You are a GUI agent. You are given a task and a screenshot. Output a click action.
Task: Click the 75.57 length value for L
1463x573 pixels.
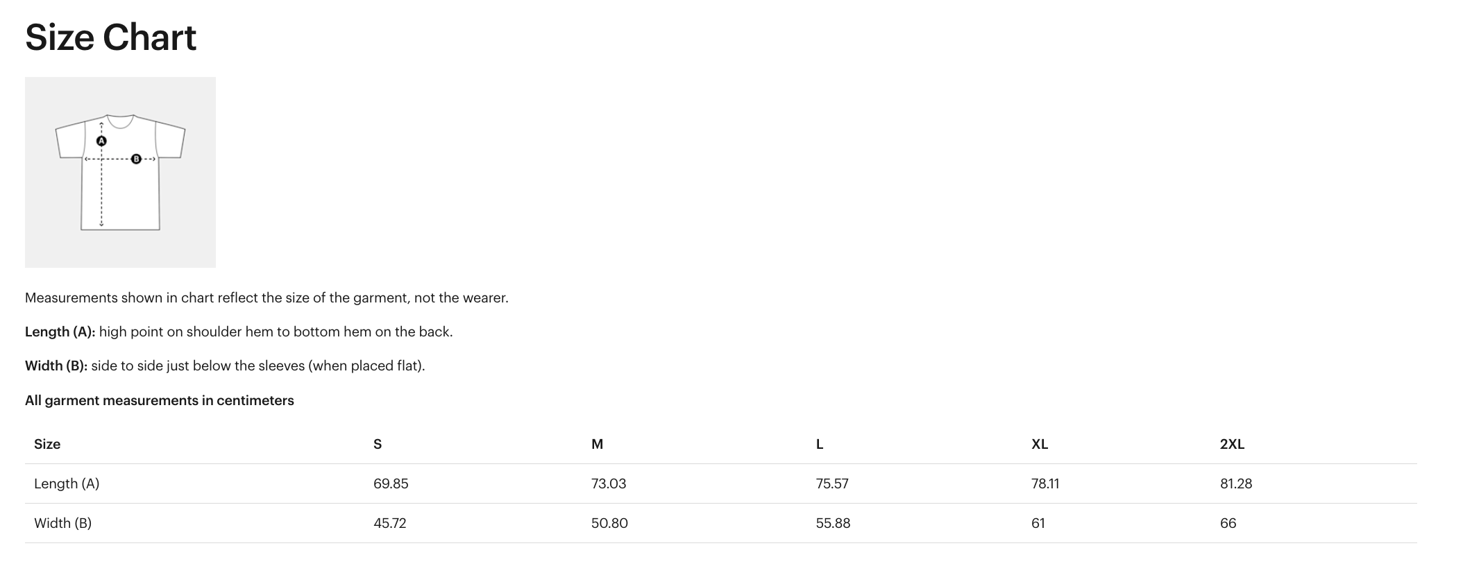(x=832, y=484)
